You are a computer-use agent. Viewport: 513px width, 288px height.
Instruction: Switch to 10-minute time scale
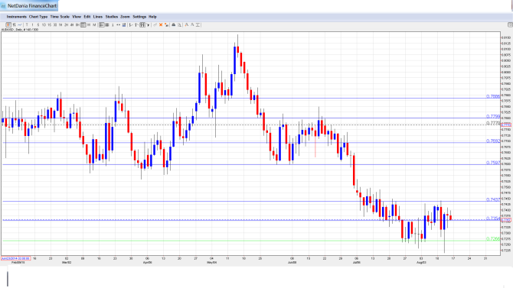[44, 24]
